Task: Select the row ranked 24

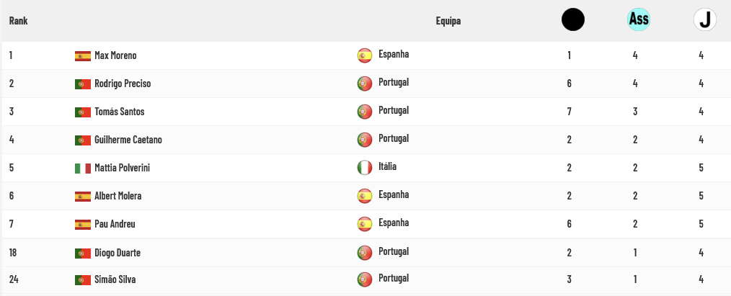Action: point(365,279)
